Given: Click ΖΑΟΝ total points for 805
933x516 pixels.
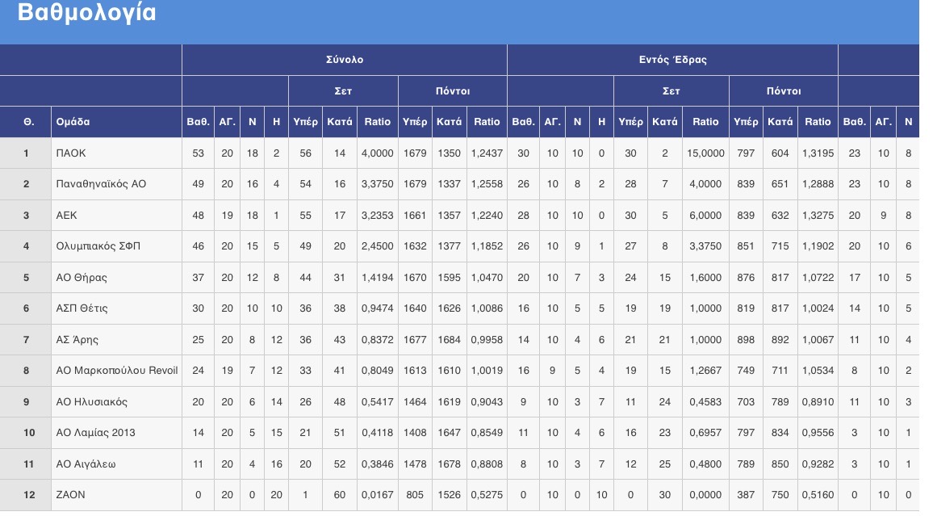Looking at the screenshot, I should tap(415, 494).
